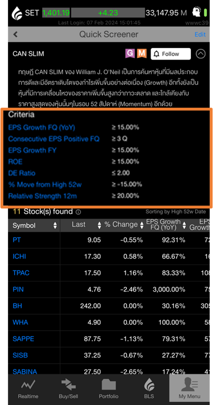Tap the Edit link in header
The height and width of the screenshot is (405, 213).
(200, 34)
